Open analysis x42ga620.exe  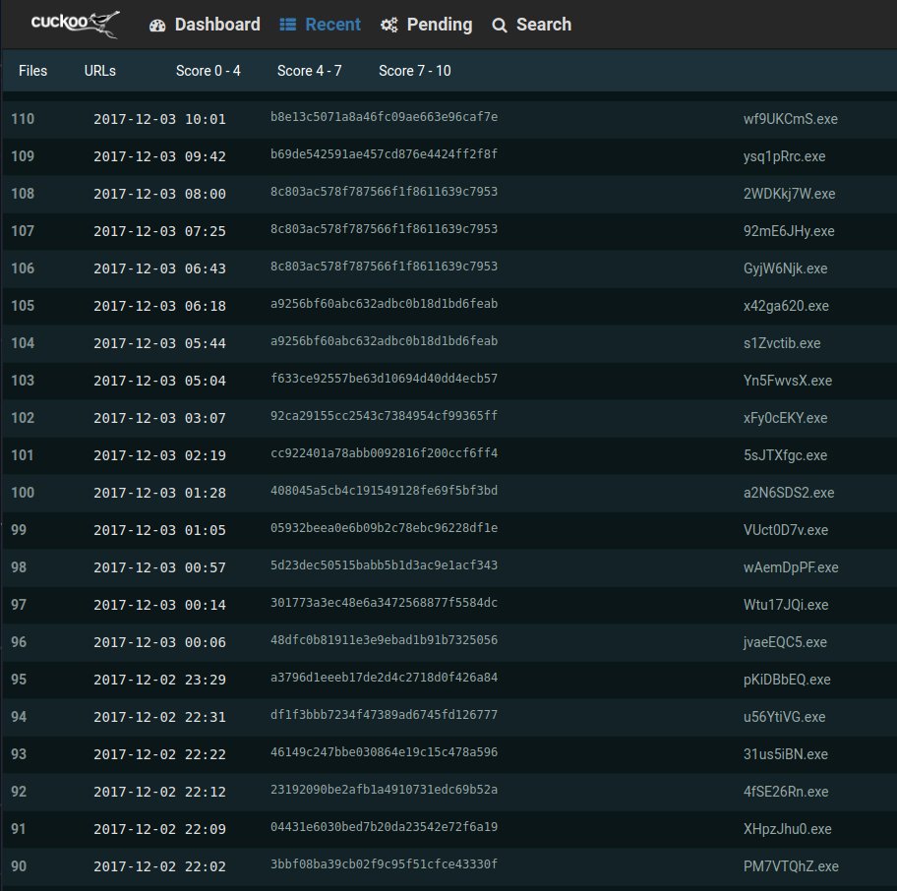pyautogui.click(x=786, y=306)
